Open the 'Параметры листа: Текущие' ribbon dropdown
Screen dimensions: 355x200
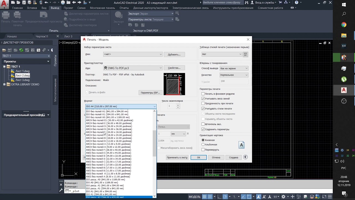coord(151,19)
